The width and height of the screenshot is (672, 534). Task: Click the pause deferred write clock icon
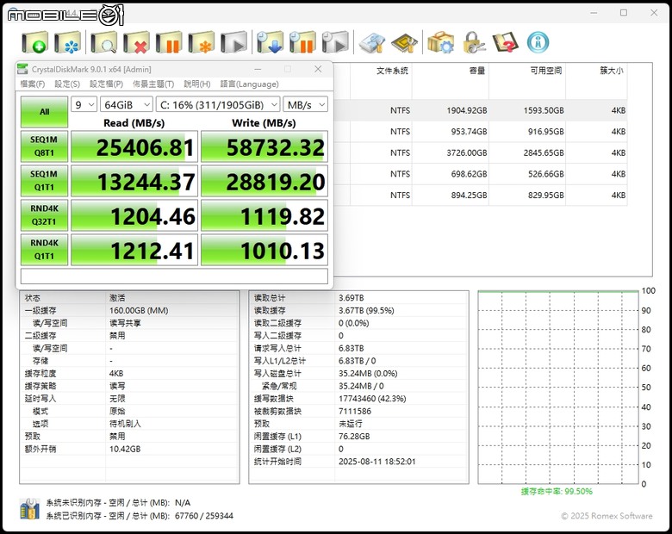tap(302, 42)
